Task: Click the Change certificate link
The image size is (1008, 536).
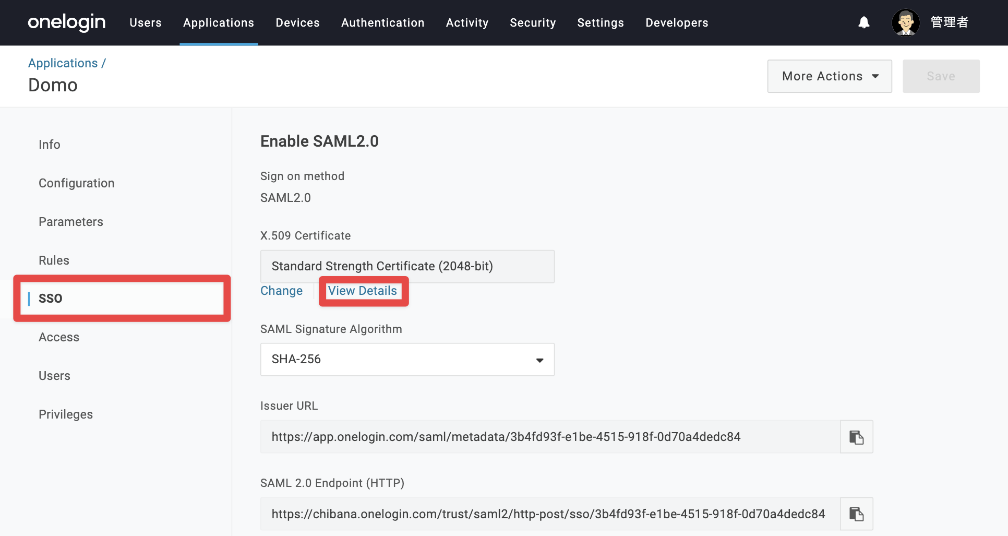Action: click(x=282, y=291)
